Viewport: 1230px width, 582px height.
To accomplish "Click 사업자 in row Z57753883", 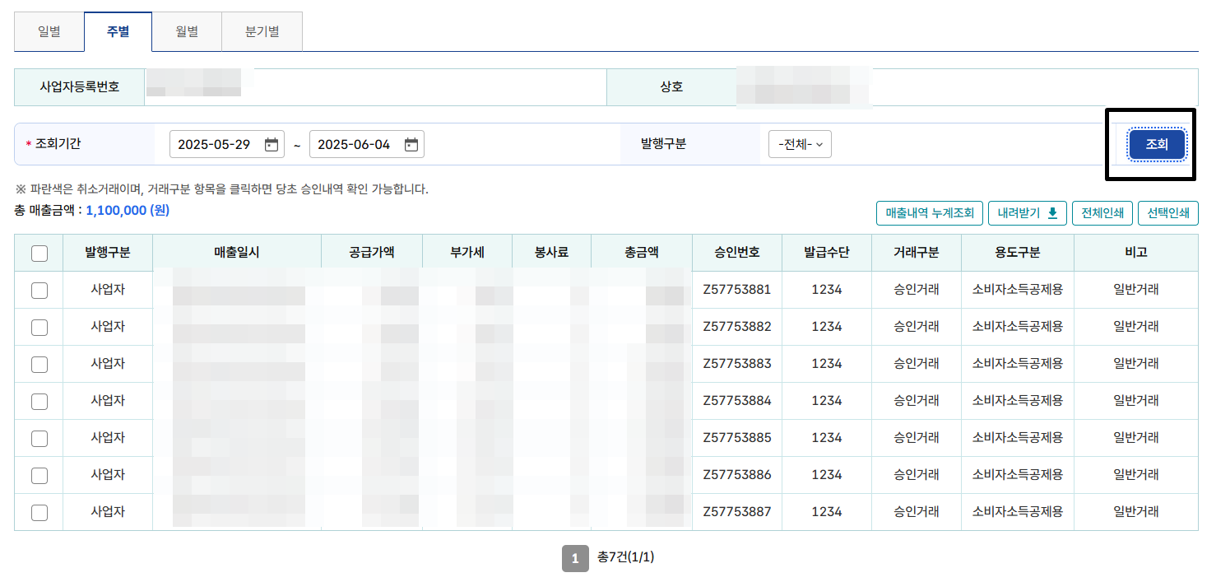I will tap(108, 364).
